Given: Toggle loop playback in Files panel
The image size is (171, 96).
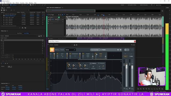Looking at the screenshot, I should (x=22, y=28).
